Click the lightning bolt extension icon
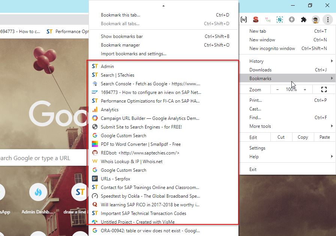Image resolution: width=336 pixels, height=236 pixels. [292, 20]
